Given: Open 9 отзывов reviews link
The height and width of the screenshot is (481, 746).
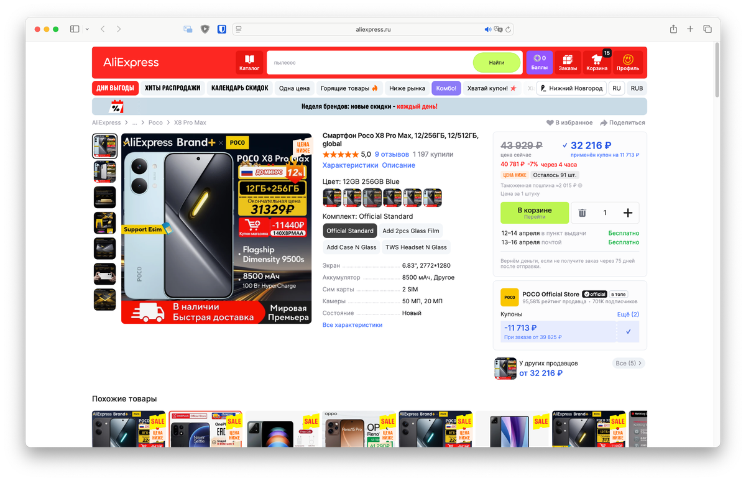Looking at the screenshot, I should (392, 154).
